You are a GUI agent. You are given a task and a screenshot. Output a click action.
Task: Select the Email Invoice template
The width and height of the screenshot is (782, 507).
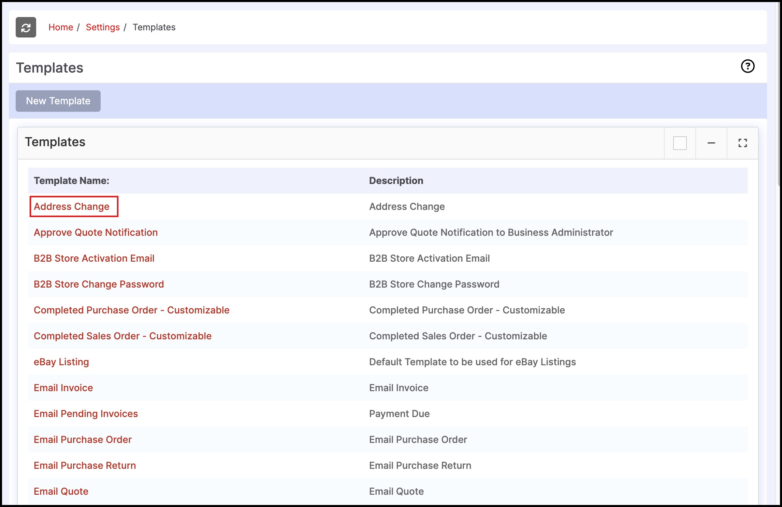point(63,388)
